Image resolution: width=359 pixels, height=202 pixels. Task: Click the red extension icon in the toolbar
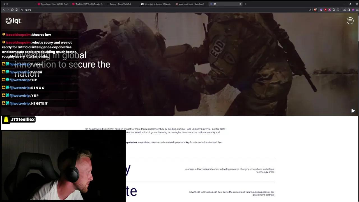click(x=325, y=10)
